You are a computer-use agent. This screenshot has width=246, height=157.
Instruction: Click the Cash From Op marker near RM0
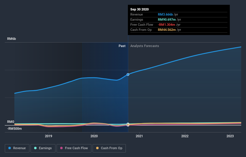click(128, 125)
